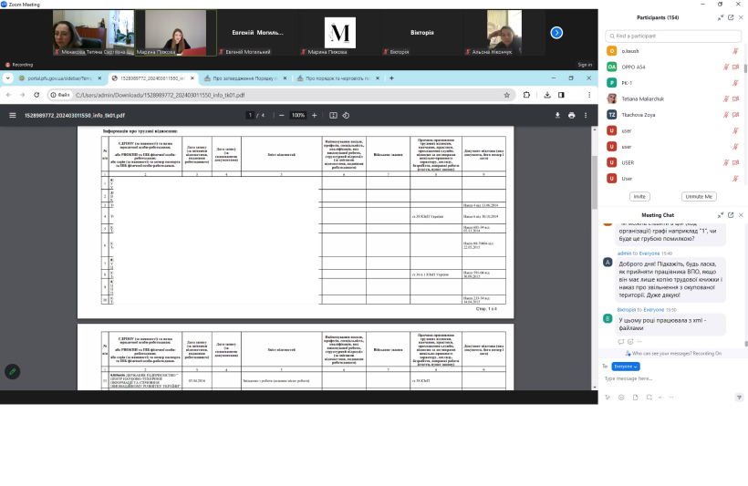Open browser extensions puzzle icon

[x=526, y=95]
